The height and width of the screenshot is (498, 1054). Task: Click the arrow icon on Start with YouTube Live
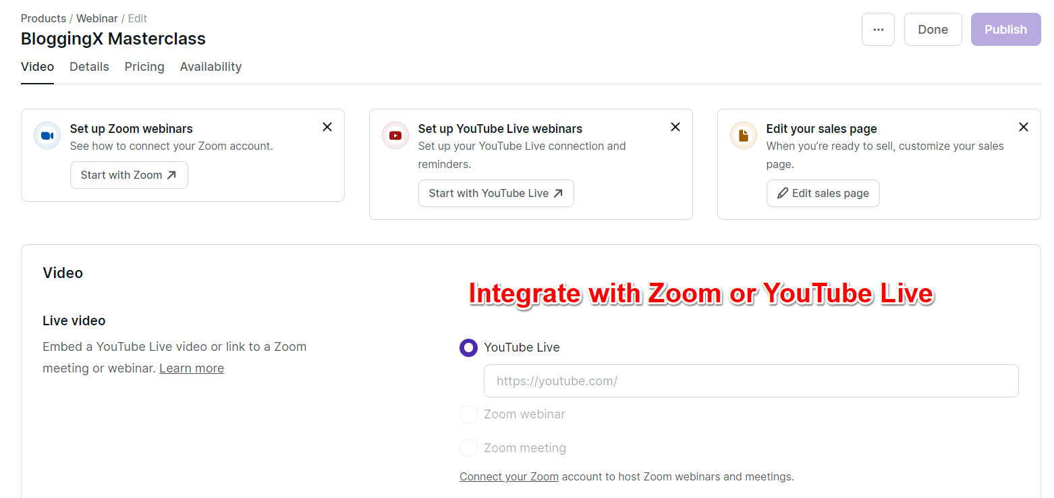pyautogui.click(x=559, y=193)
